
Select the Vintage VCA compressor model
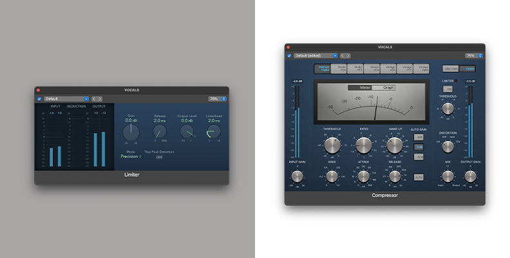point(388,69)
